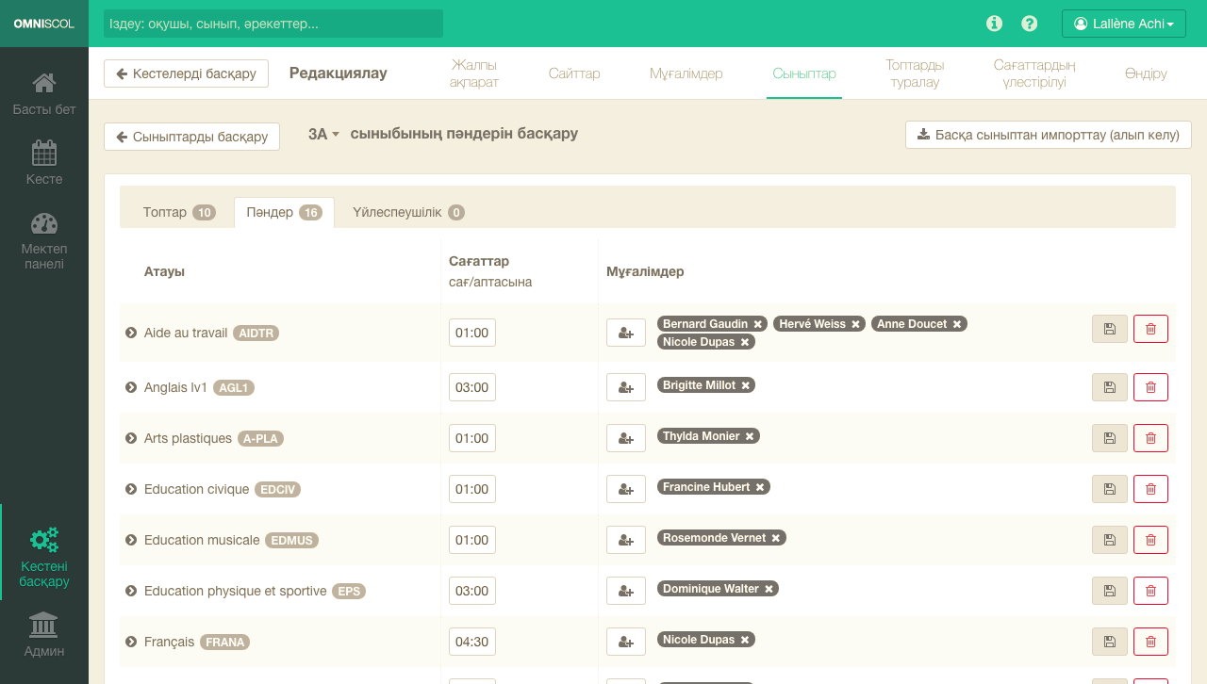Open the 3A class dropdown
1207x684 pixels.
point(323,135)
